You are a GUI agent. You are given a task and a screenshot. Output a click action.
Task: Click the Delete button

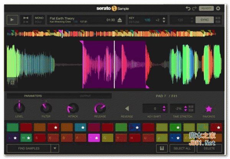(x=209, y=148)
